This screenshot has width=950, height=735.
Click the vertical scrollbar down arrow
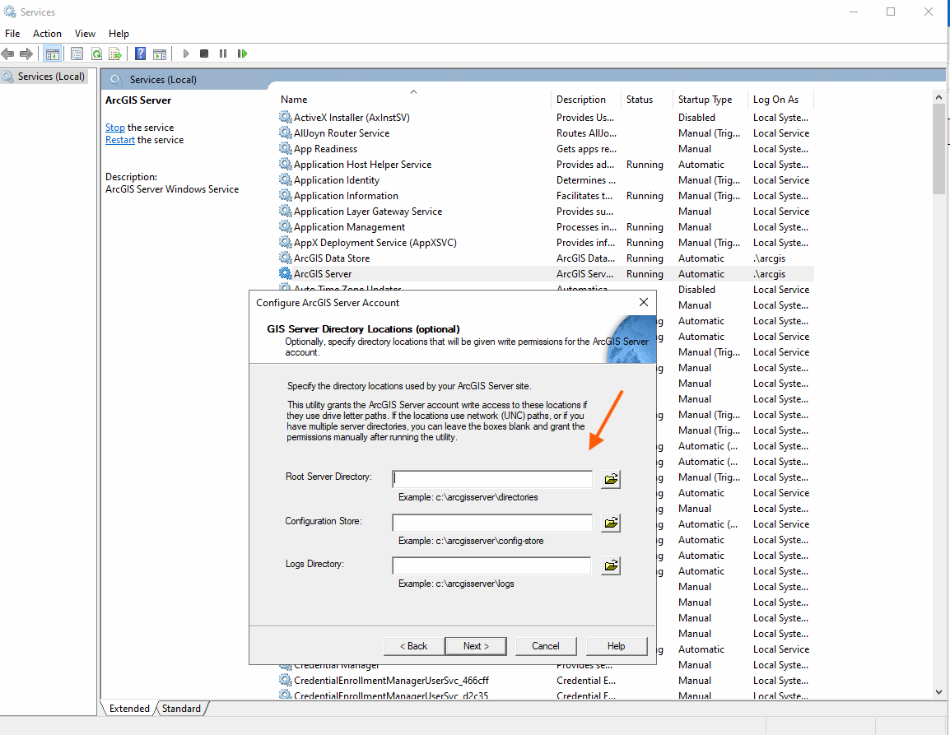(x=939, y=693)
